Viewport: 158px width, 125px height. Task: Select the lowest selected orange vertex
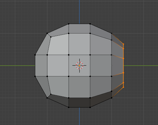click(123, 87)
